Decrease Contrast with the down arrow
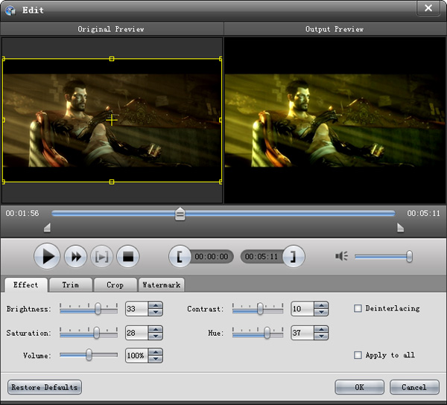447x405 pixels. click(321, 312)
